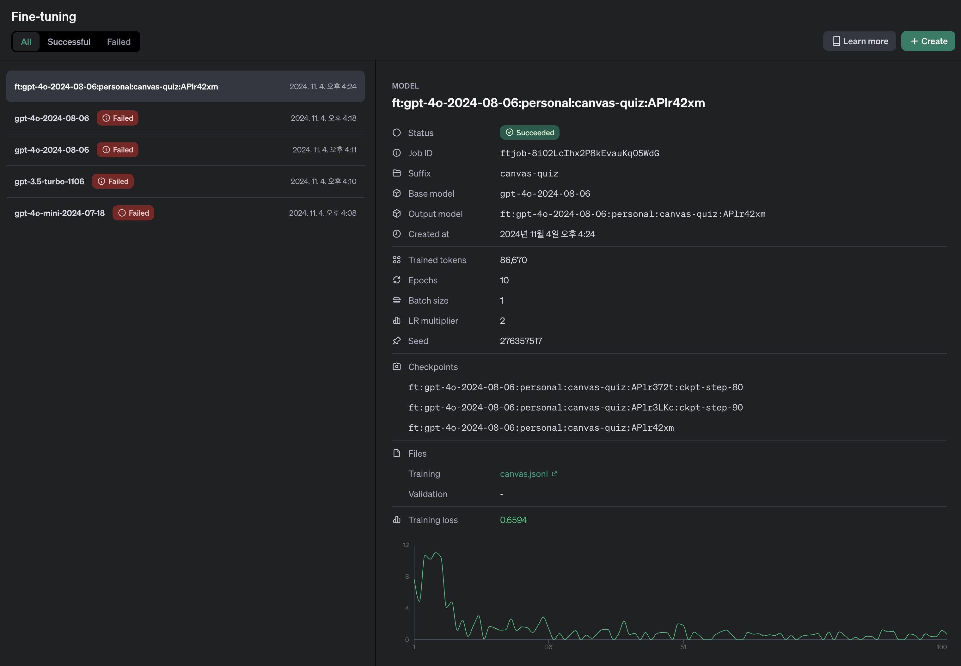Select the gpt-4o-mini-2024-07-18 failed job
The height and width of the screenshot is (666, 961).
click(x=185, y=213)
